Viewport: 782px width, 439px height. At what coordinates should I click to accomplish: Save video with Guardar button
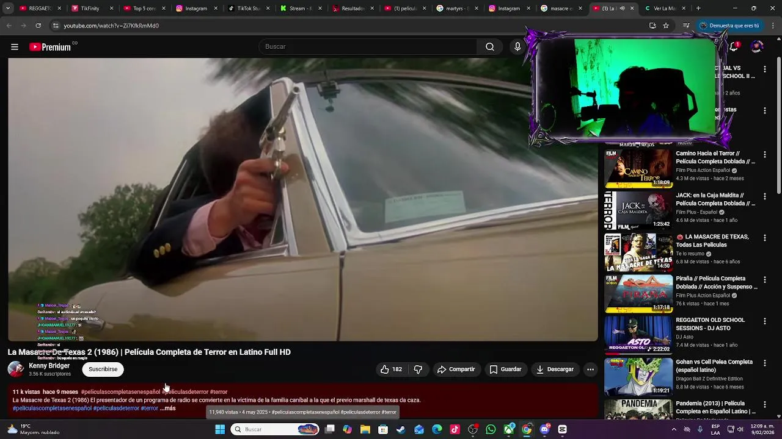coord(505,369)
